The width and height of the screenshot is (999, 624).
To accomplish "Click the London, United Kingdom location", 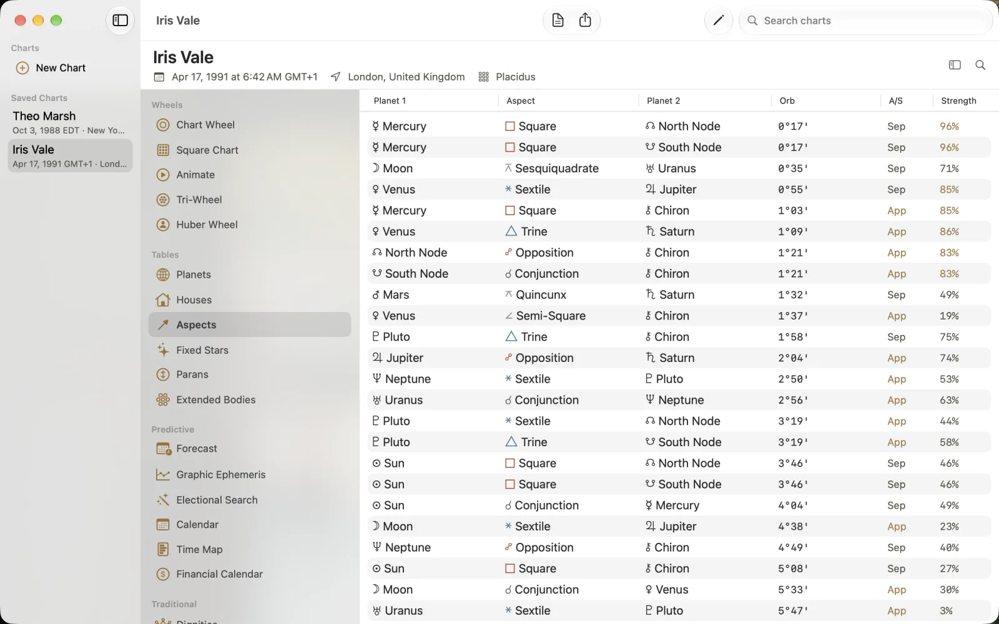I will tap(406, 77).
